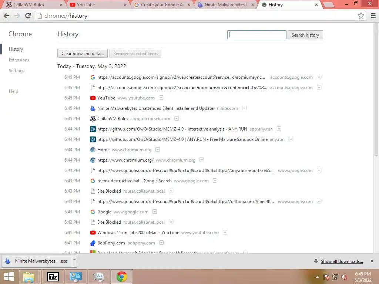Click the muted volume tray icon

click(344, 277)
